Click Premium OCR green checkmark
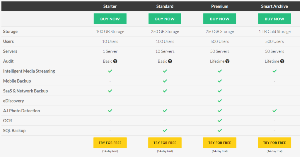 (x=220, y=121)
